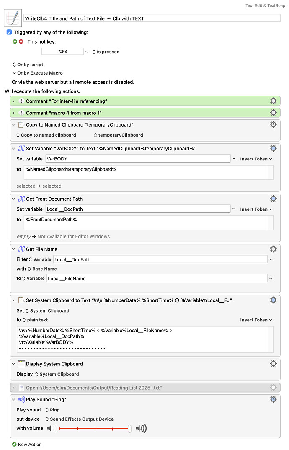Viewport: 289px width, 450px height.
Task: Click the gear icon on Comment 'macro 4 from macro 1'
Action: (x=273, y=112)
